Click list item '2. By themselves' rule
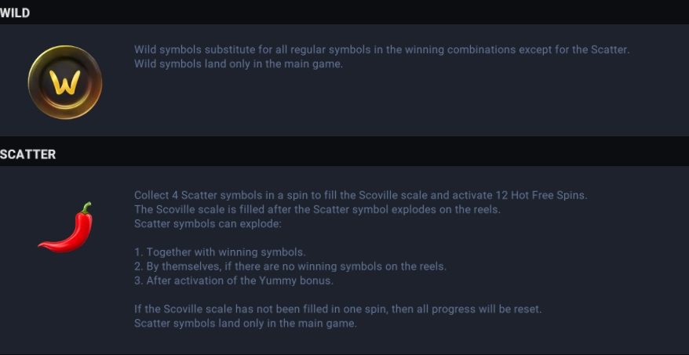689x355 pixels. click(x=290, y=266)
